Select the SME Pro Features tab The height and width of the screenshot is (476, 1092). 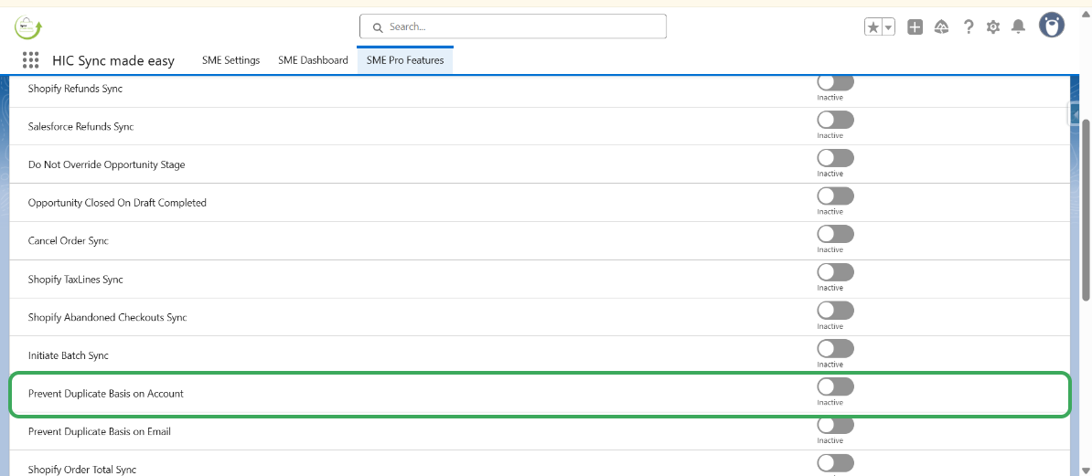coord(405,60)
